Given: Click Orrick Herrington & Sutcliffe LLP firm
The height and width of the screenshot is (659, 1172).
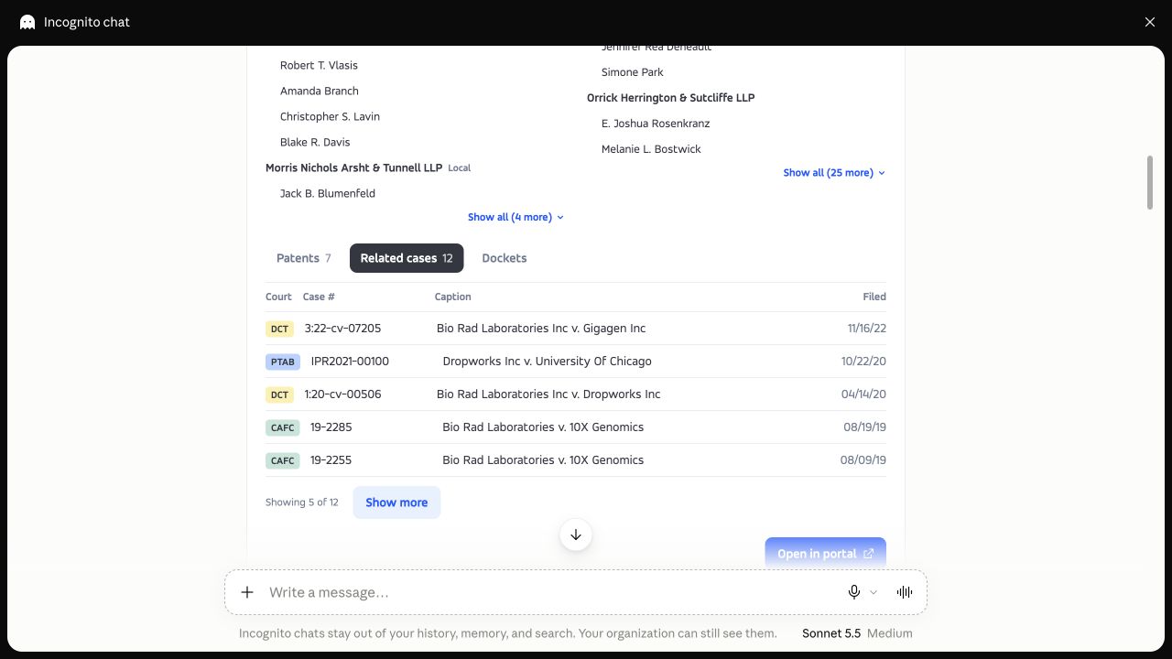Looking at the screenshot, I should pos(671,98).
